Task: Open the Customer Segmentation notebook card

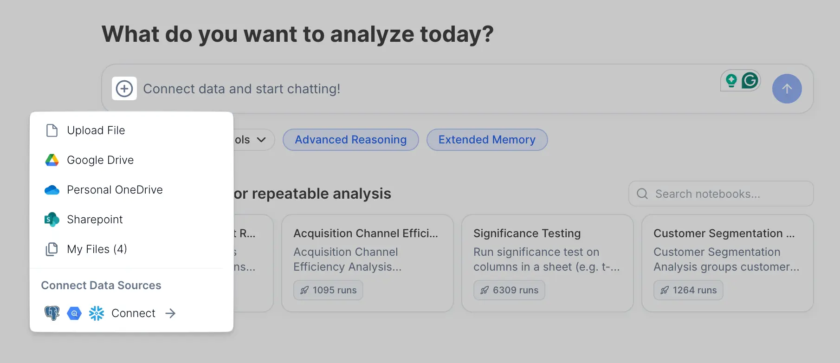Action: (x=727, y=263)
